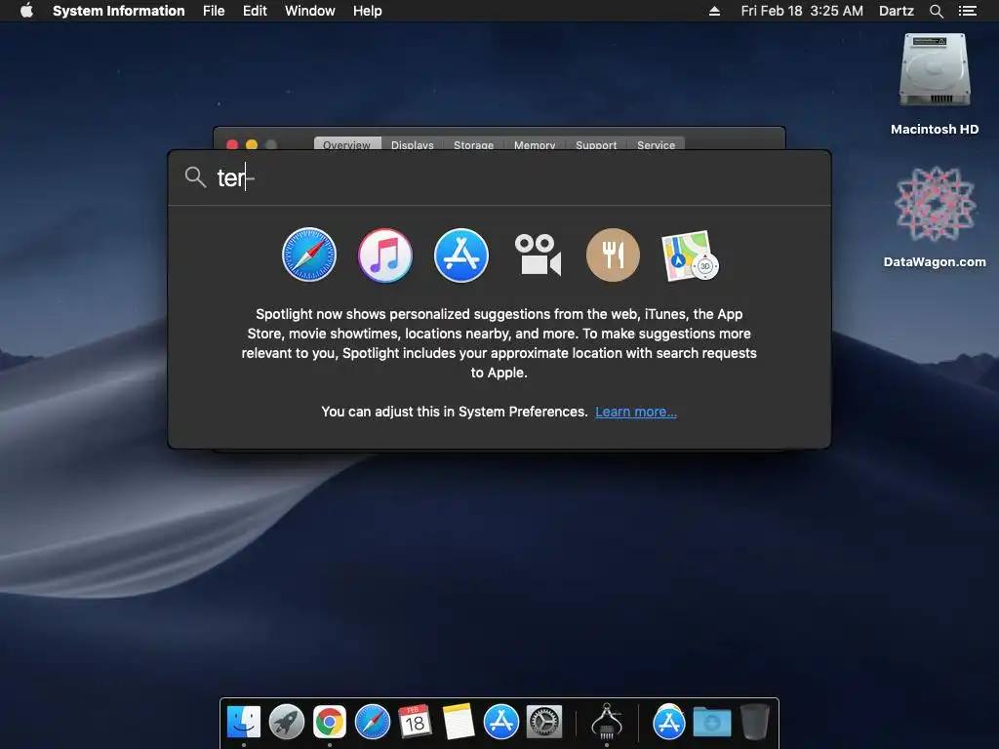Switch to the Overview tab

pyautogui.click(x=346, y=144)
